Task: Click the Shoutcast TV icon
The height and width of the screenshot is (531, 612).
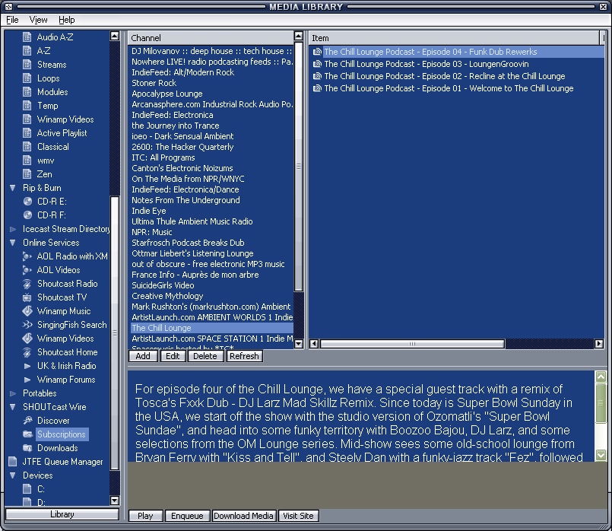Action: [x=27, y=297]
